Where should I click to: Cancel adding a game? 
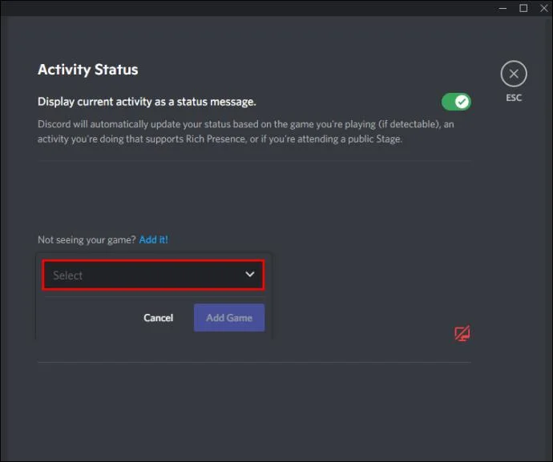coord(159,318)
